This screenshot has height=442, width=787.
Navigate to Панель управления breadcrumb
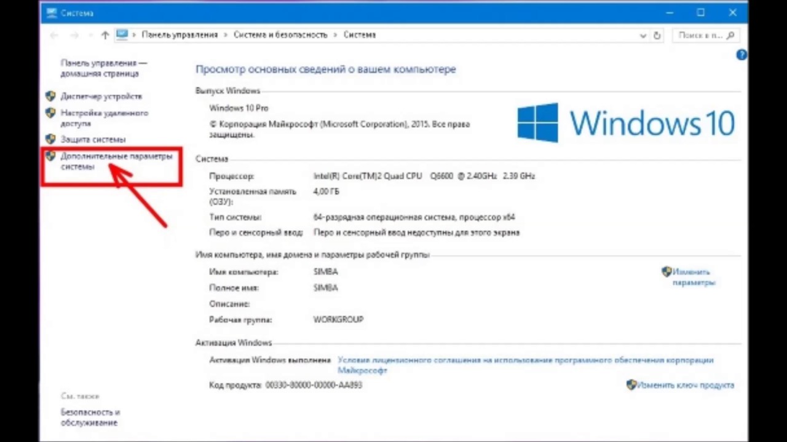[180, 35]
